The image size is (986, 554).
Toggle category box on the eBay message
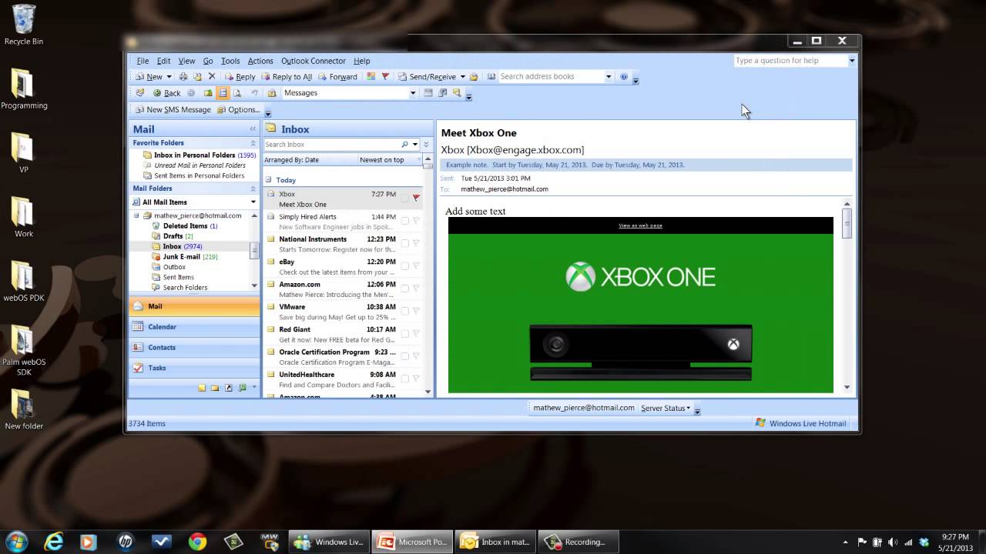coord(404,266)
